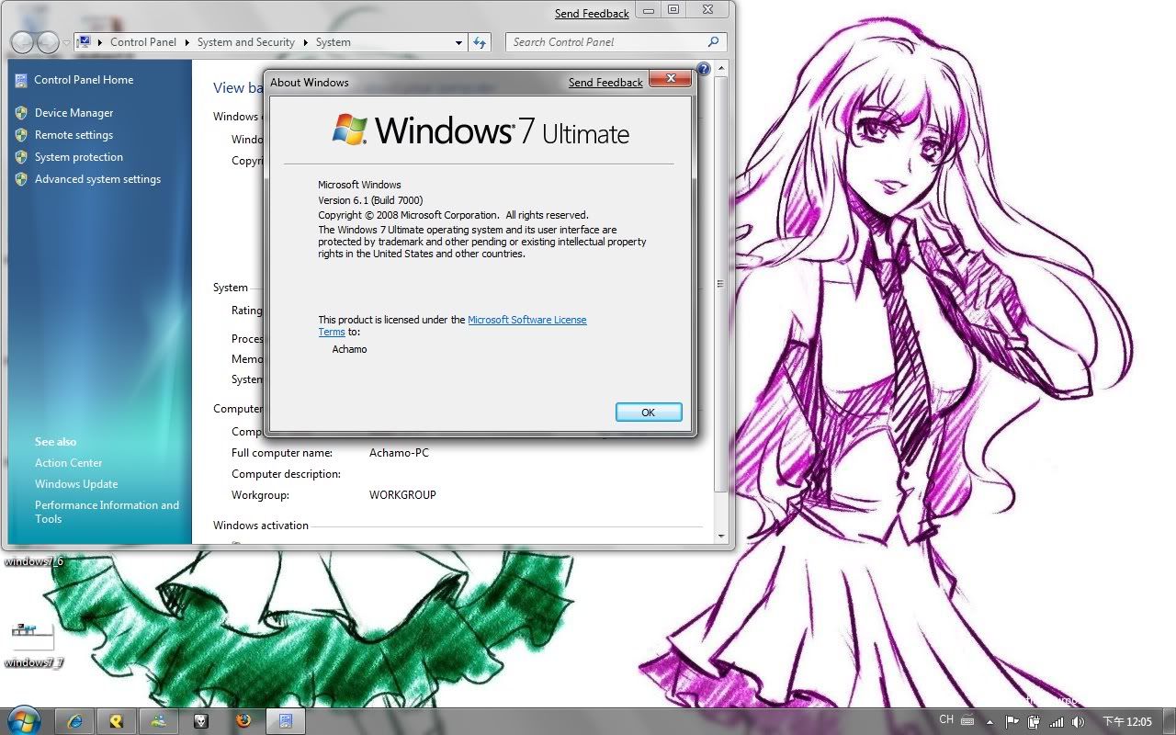Open Device Manager from the sidebar
The height and width of the screenshot is (735, 1176).
pos(73,113)
